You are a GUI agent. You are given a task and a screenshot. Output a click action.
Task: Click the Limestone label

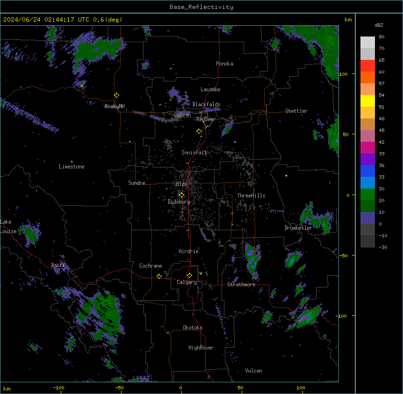point(72,167)
